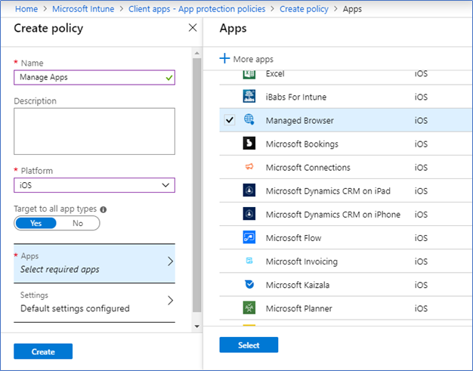Click the Excel app icon

coord(249,74)
